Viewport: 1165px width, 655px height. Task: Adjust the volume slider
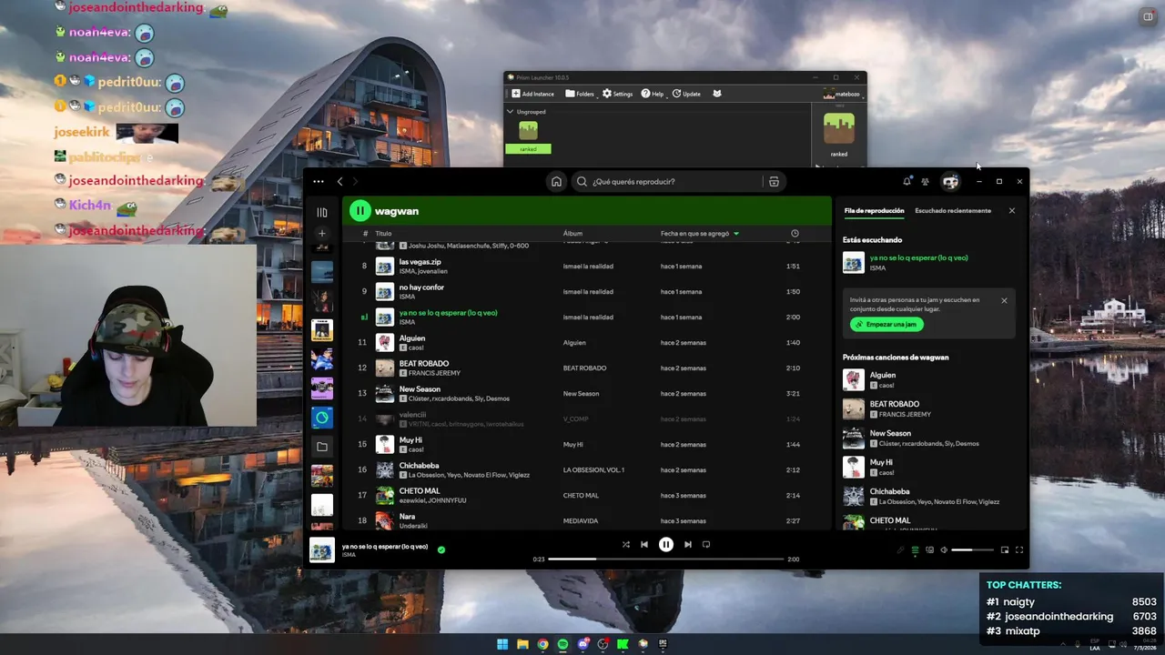973,549
